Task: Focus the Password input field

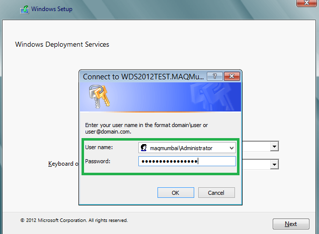Action: point(187,161)
